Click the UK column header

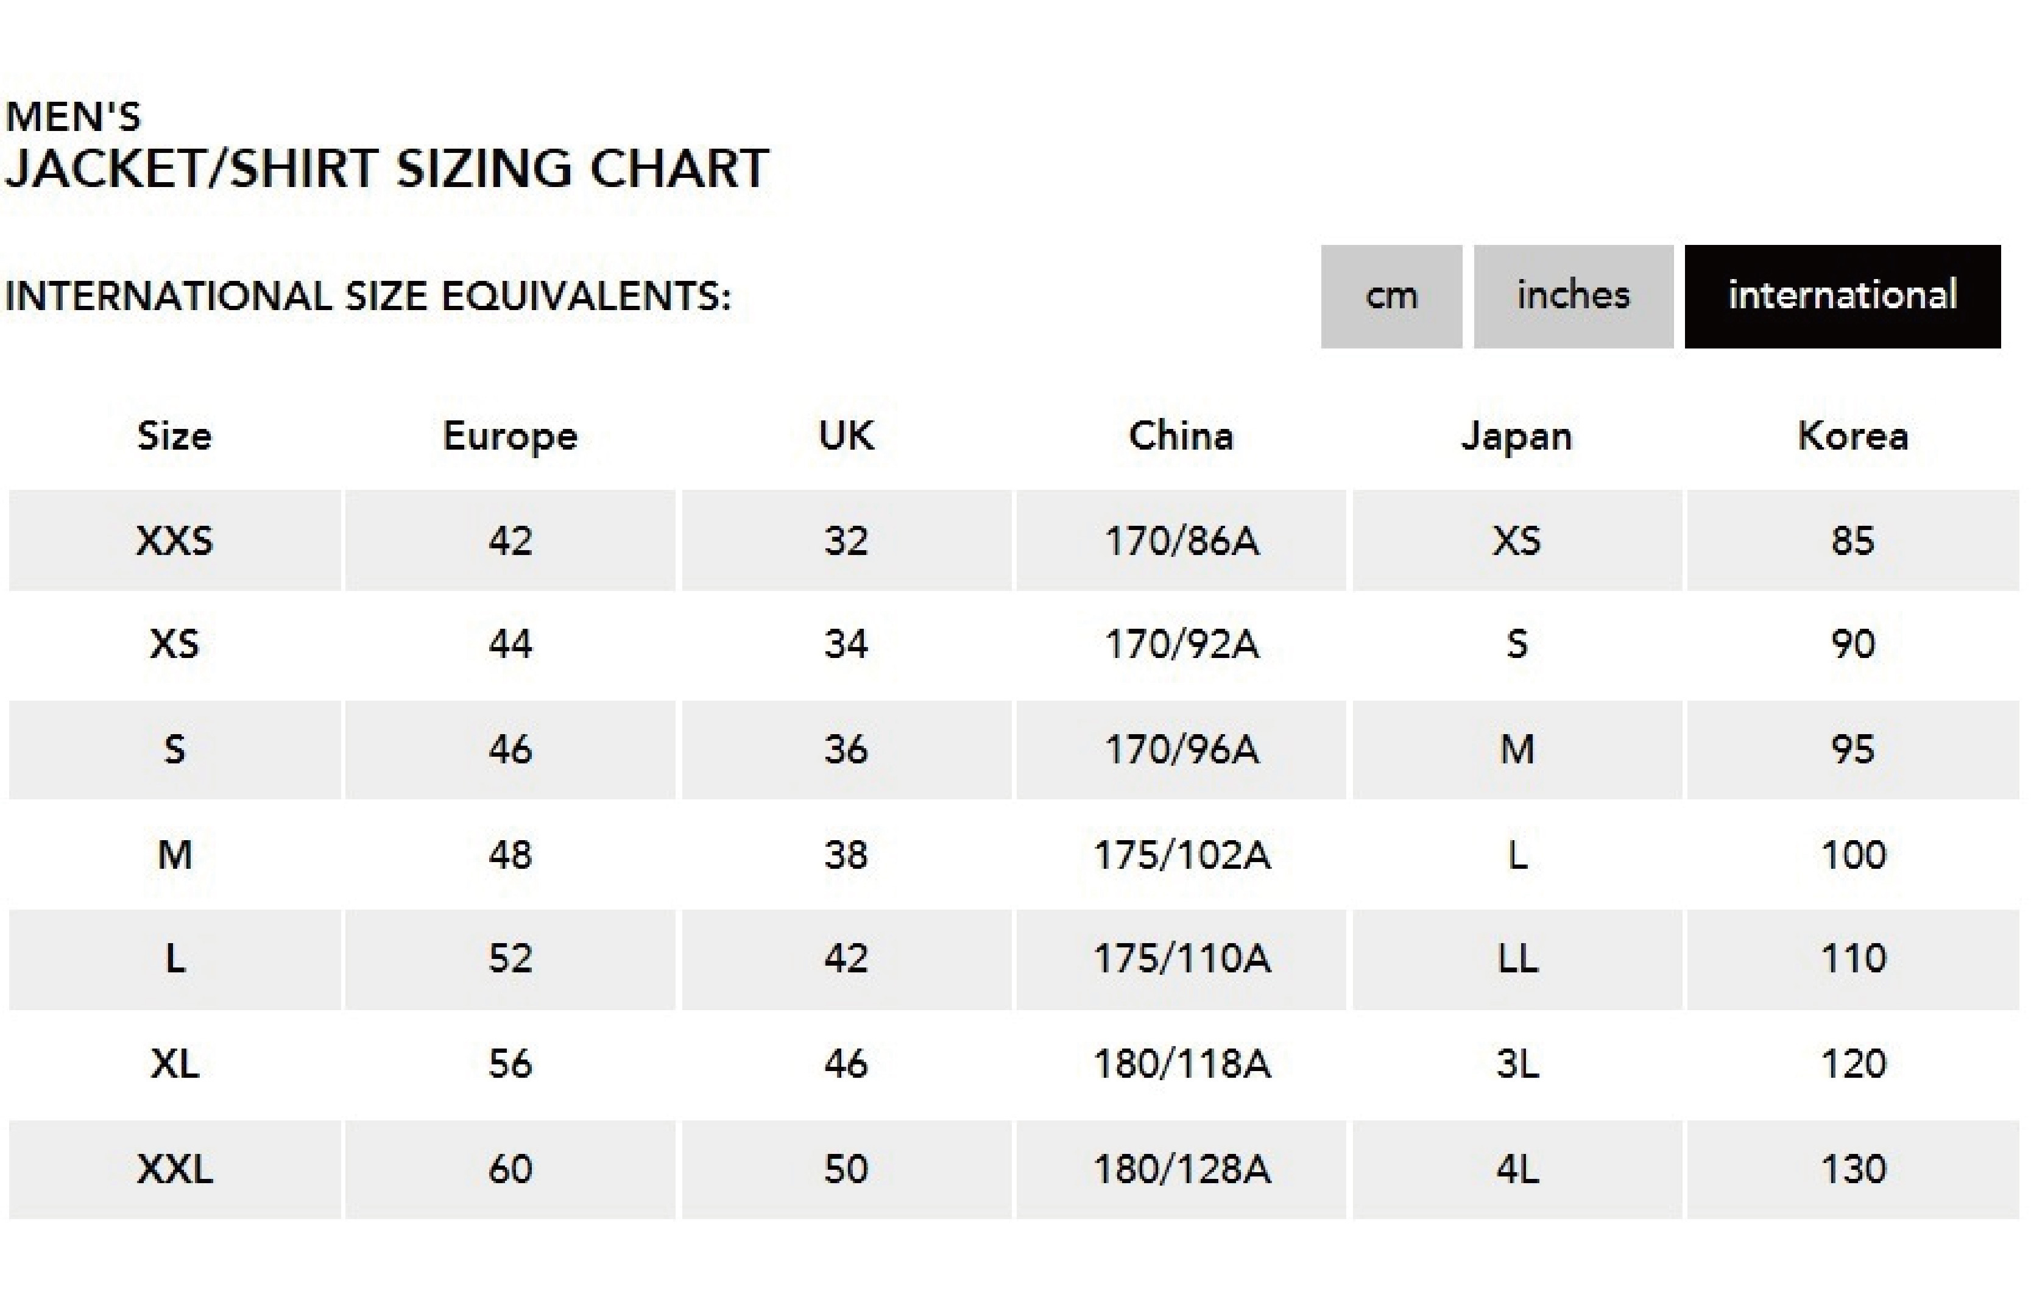click(x=846, y=436)
